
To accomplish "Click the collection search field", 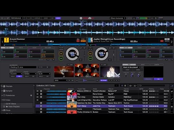I will (152, 86).
